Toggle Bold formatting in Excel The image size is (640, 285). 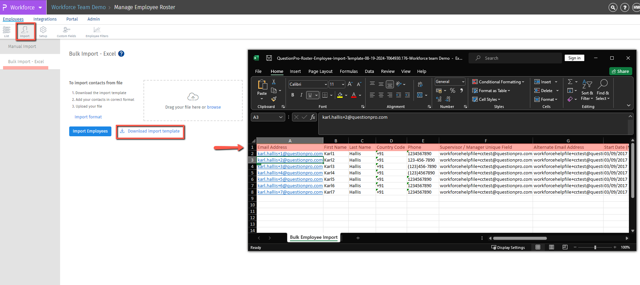click(x=293, y=95)
